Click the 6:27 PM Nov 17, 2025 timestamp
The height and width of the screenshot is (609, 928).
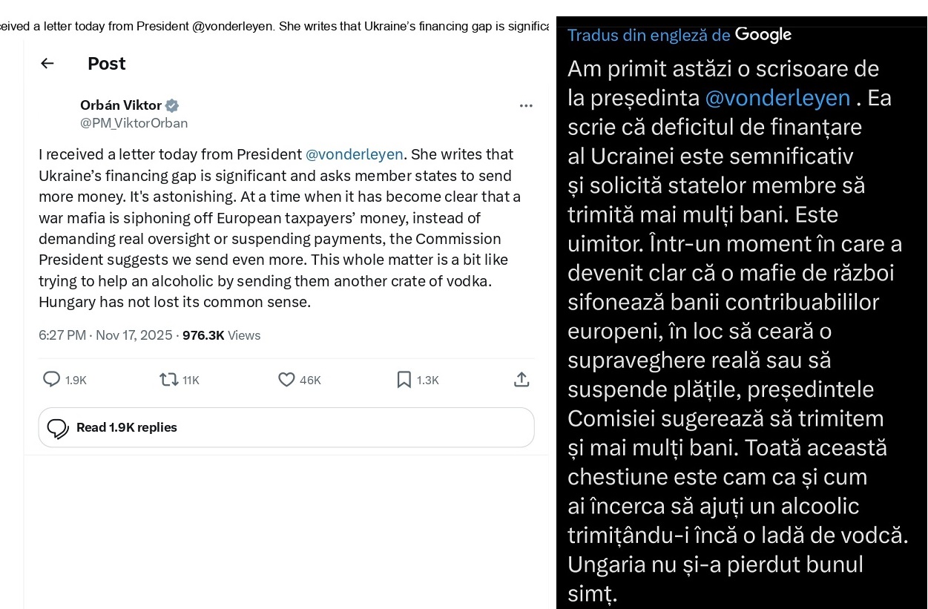point(105,335)
